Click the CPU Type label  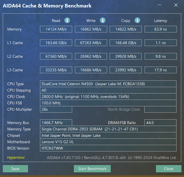[15, 84]
